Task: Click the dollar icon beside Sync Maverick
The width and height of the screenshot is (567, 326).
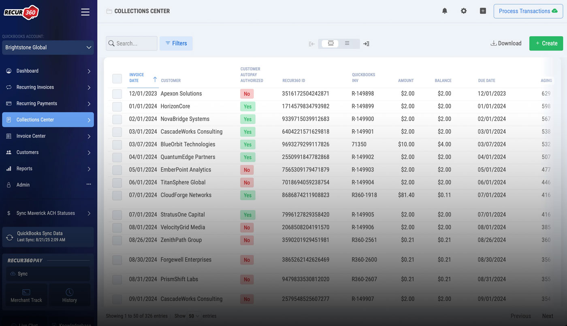Action: pos(9,213)
